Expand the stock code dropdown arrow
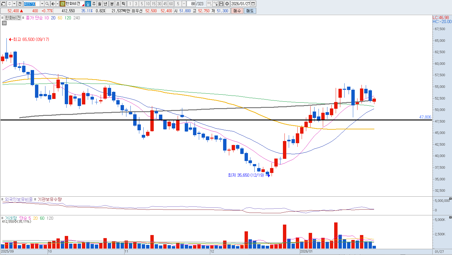This screenshot has width=452, height=255. point(42,4)
